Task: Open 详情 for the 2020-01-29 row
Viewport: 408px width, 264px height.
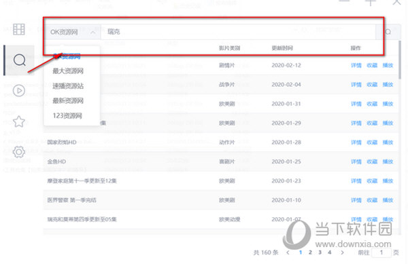Action: 356,123
